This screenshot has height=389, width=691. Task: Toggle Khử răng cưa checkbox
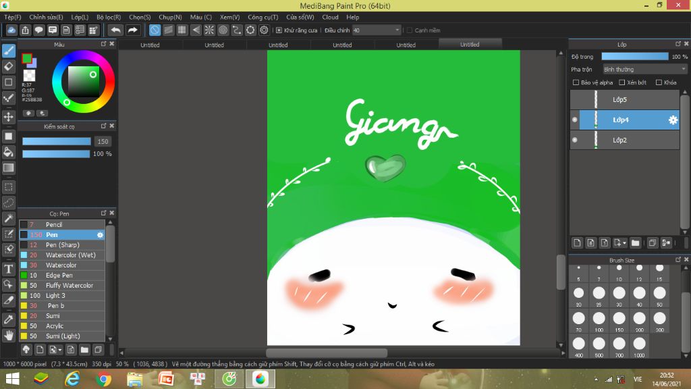click(279, 30)
